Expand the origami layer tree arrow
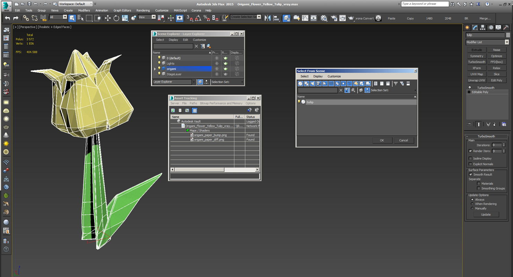513x277 pixels. coord(155,69)
